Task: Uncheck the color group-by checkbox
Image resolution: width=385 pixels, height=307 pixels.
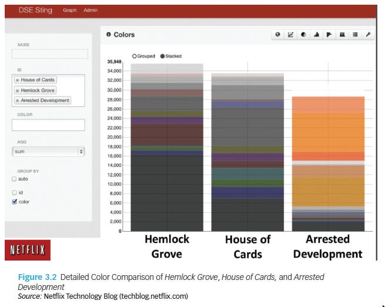Action: 15,202
